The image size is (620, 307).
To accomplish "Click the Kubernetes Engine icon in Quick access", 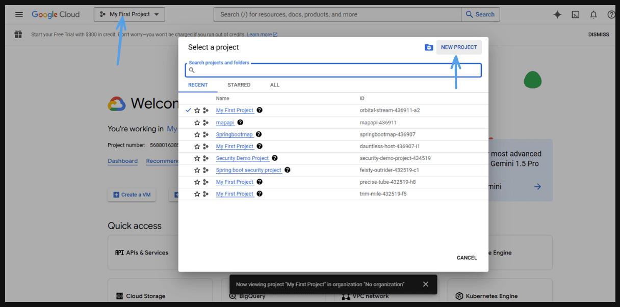I will tap(459, 296).
